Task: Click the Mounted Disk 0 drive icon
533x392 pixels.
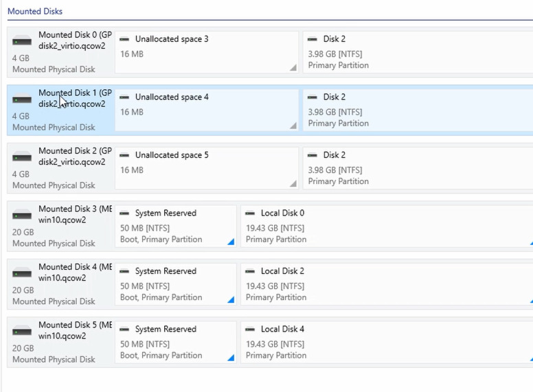Action: (22, 41)
